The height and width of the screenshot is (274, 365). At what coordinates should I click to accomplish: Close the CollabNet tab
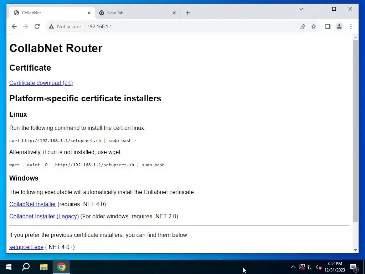point(89,13)
